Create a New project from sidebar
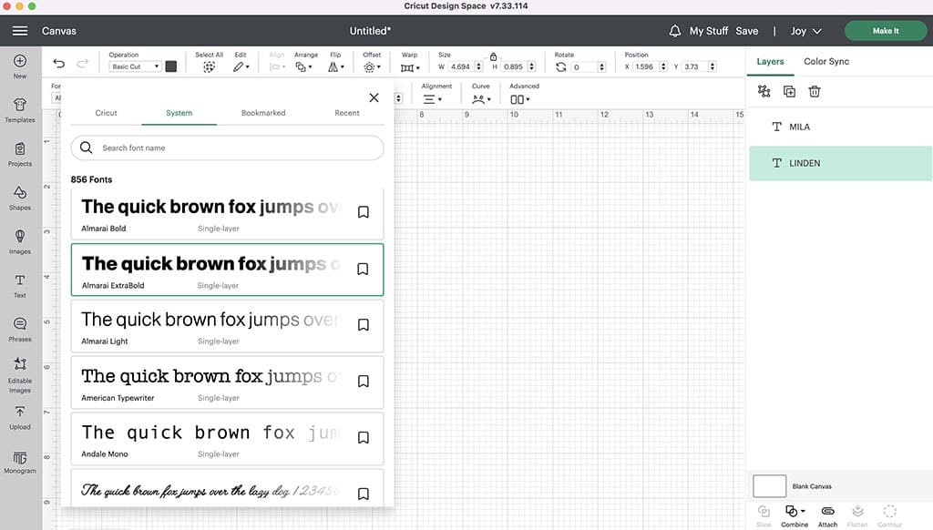 click(20, 66)
